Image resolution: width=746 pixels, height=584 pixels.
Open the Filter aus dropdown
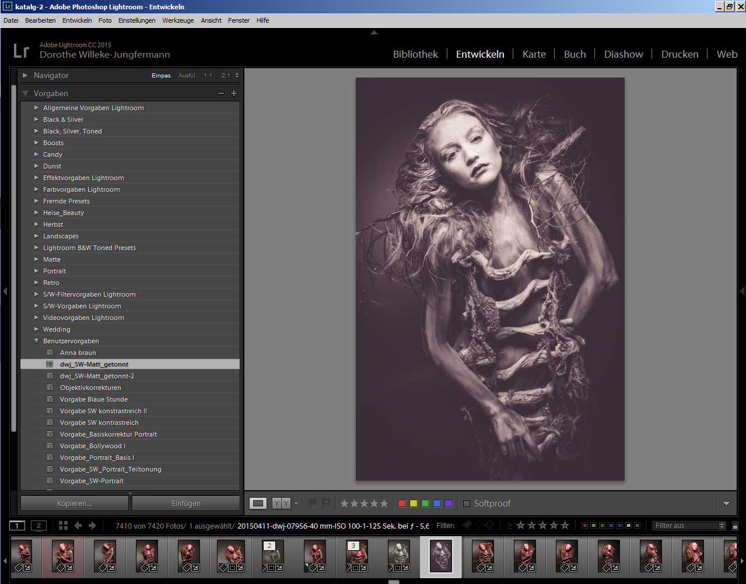point(689,525)
